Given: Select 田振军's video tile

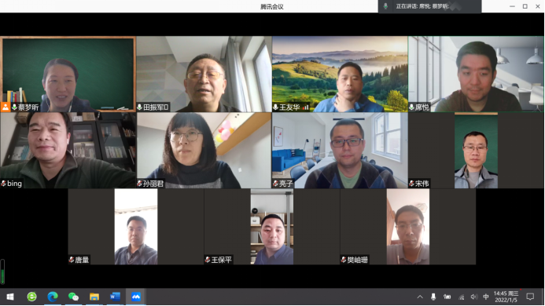Looking at the screenshot, I should coord(204,74).
